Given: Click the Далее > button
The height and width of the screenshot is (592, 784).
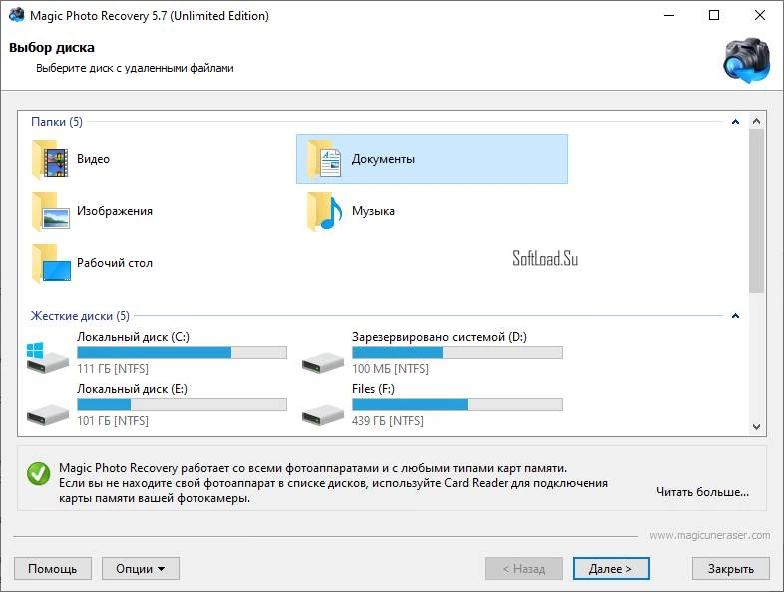Looking at the screenshot, I should coord(611,569).
